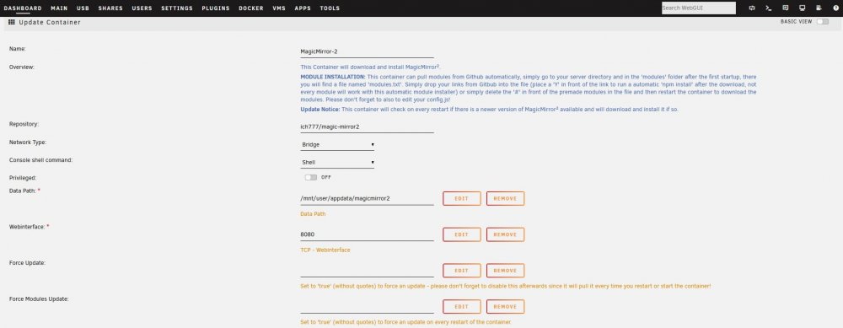This screenshot has width=843, height=328.
Task: Open the system log icon in header
Action: click(x=819, y=8)
